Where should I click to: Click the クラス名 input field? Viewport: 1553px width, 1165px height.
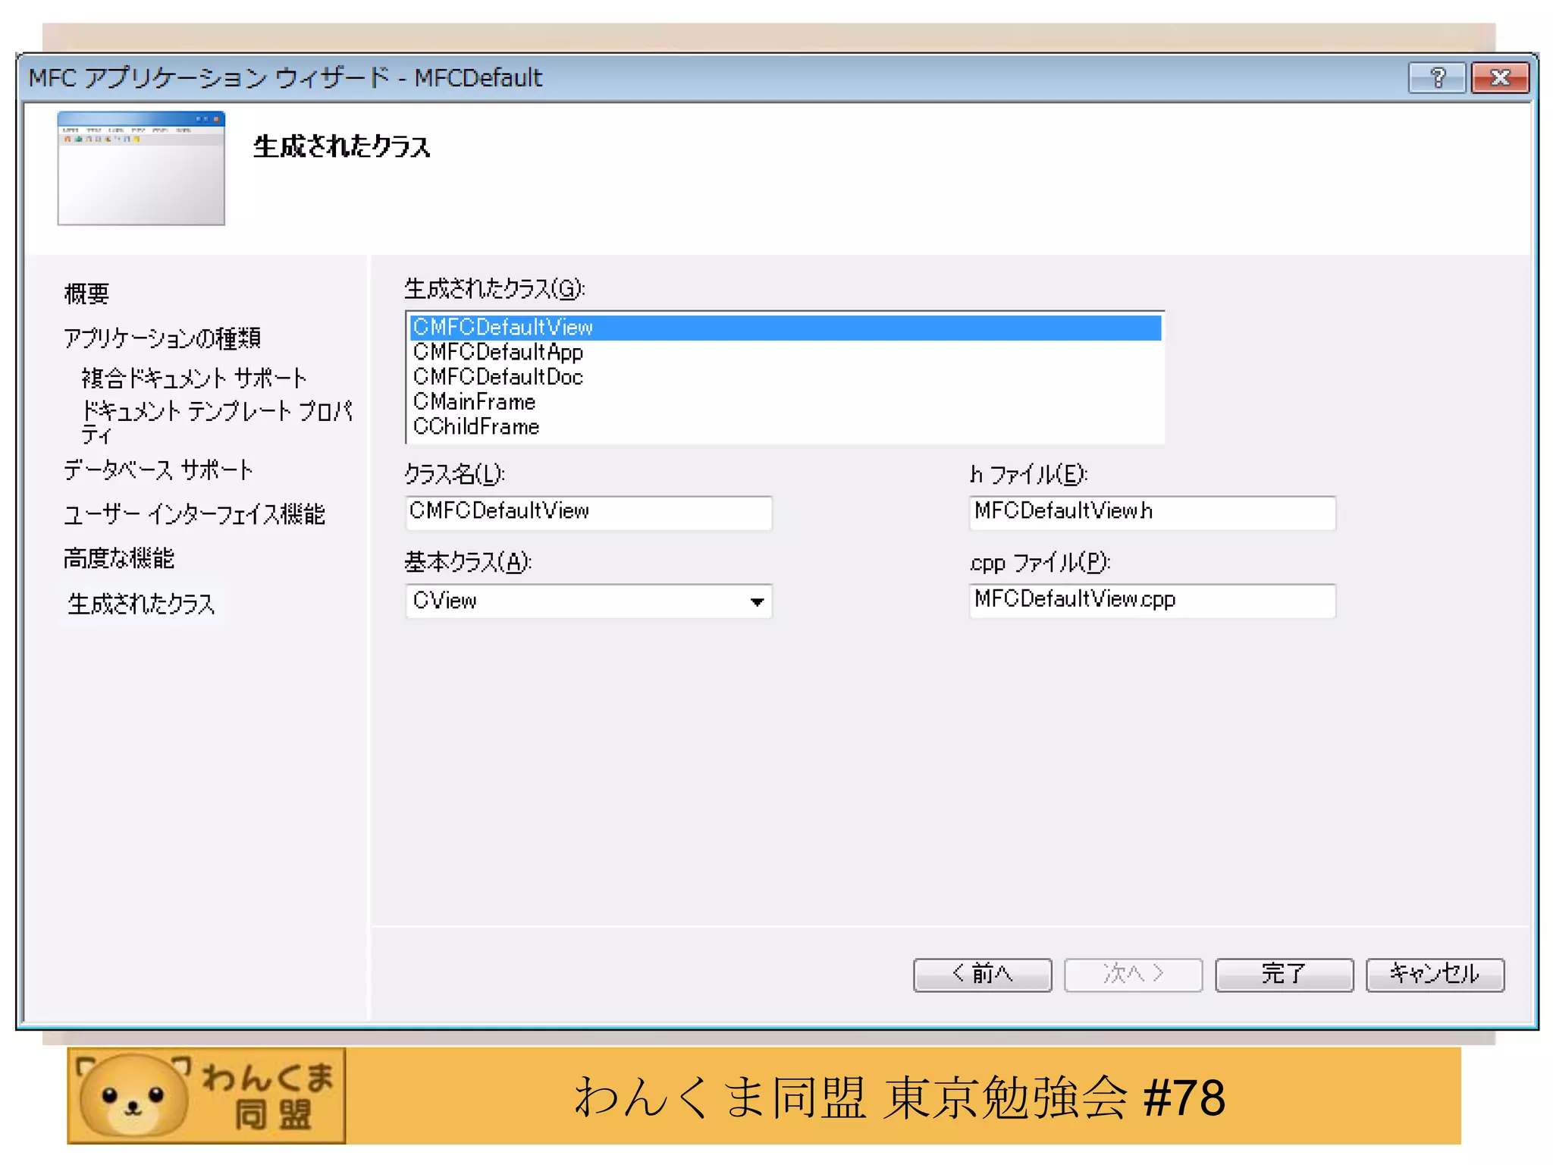[588, 513]
